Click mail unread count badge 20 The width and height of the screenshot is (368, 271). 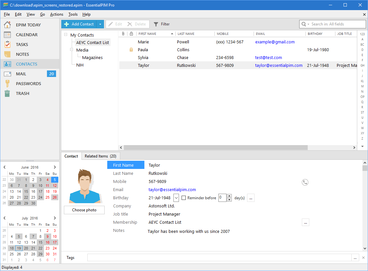52,74
